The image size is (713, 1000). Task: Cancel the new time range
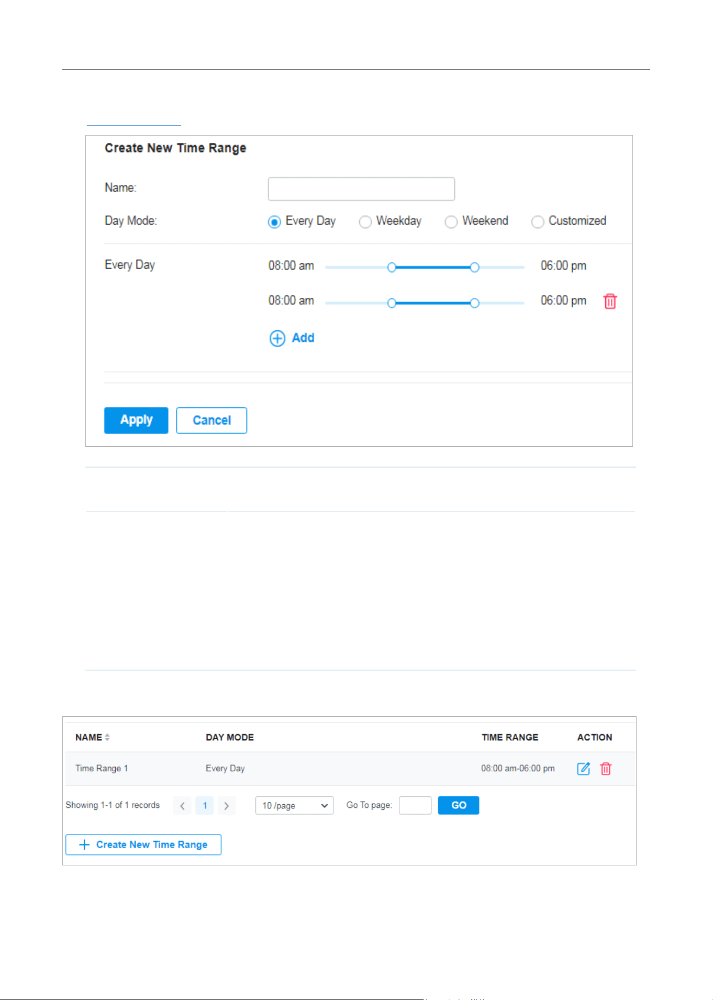tap(211, 420)
